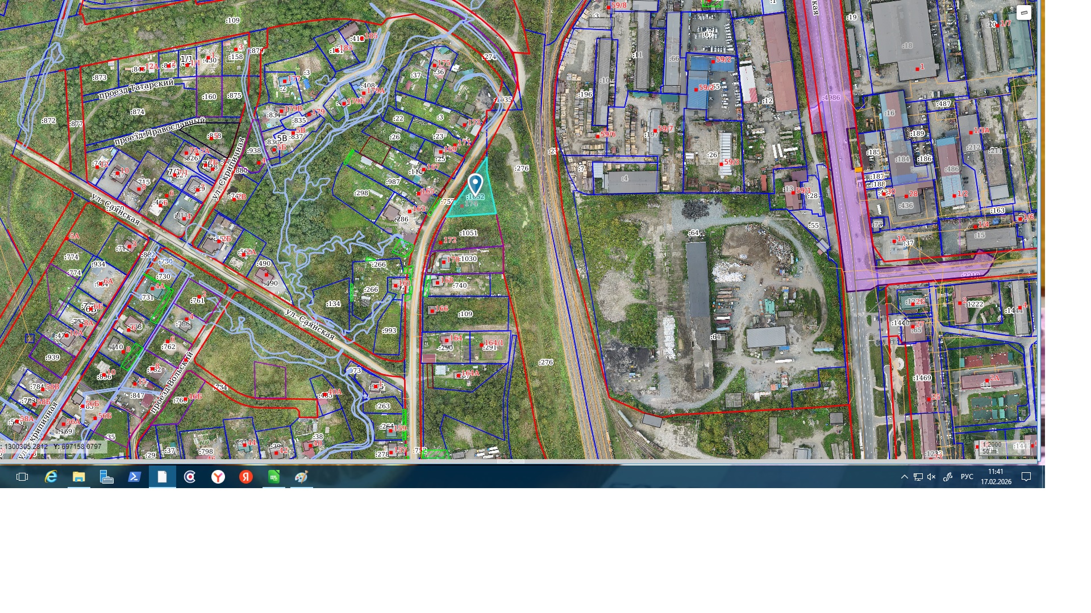Click the ruler measure button at top-right of map
This screenshot has height=613, width=1091.
click(x=1024, y=12)
